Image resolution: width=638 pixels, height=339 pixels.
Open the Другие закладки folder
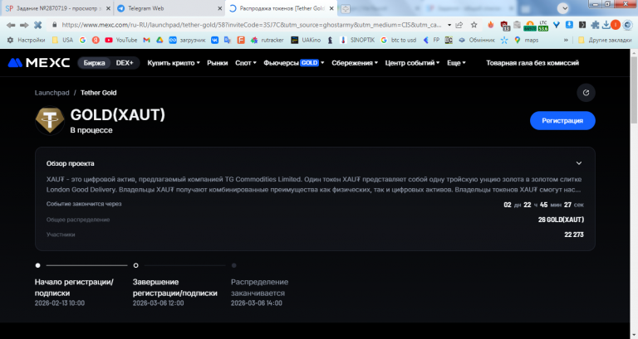pos(605,40)
